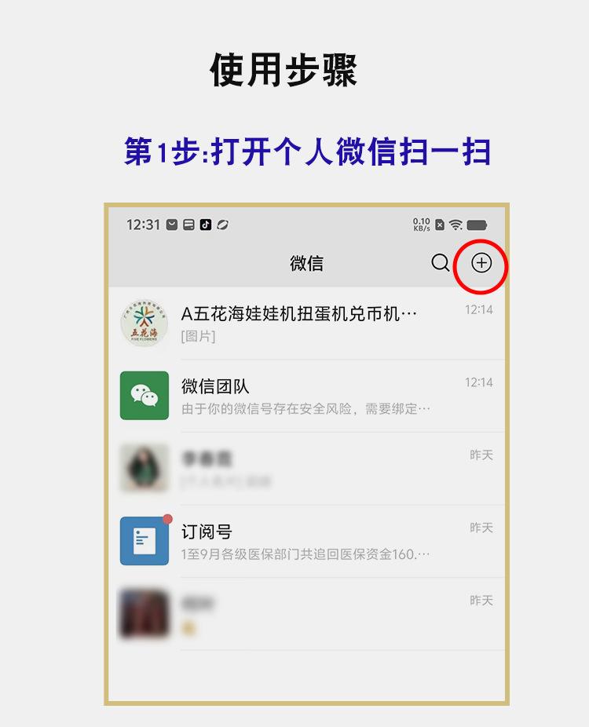
Task: Tap the Wi-Fi signal icon
Action: (x=456, y=225)
